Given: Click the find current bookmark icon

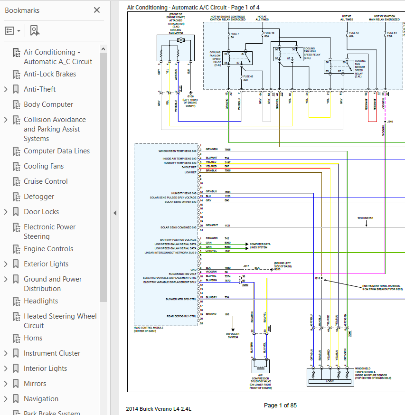Looking at the screenshot, I should tap(35, 31).
